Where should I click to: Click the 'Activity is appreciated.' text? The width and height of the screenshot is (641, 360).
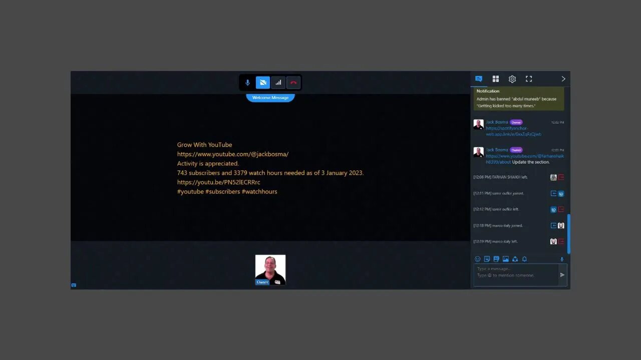pos(208,163)
